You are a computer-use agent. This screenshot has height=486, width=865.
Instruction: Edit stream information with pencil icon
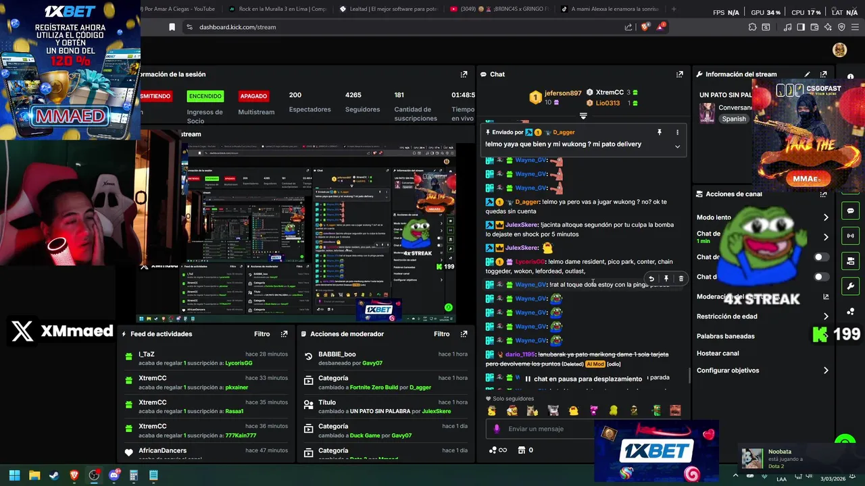pos(807,74)
